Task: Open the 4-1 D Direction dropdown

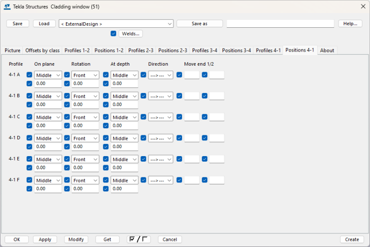Action: [x=161, y=138]
